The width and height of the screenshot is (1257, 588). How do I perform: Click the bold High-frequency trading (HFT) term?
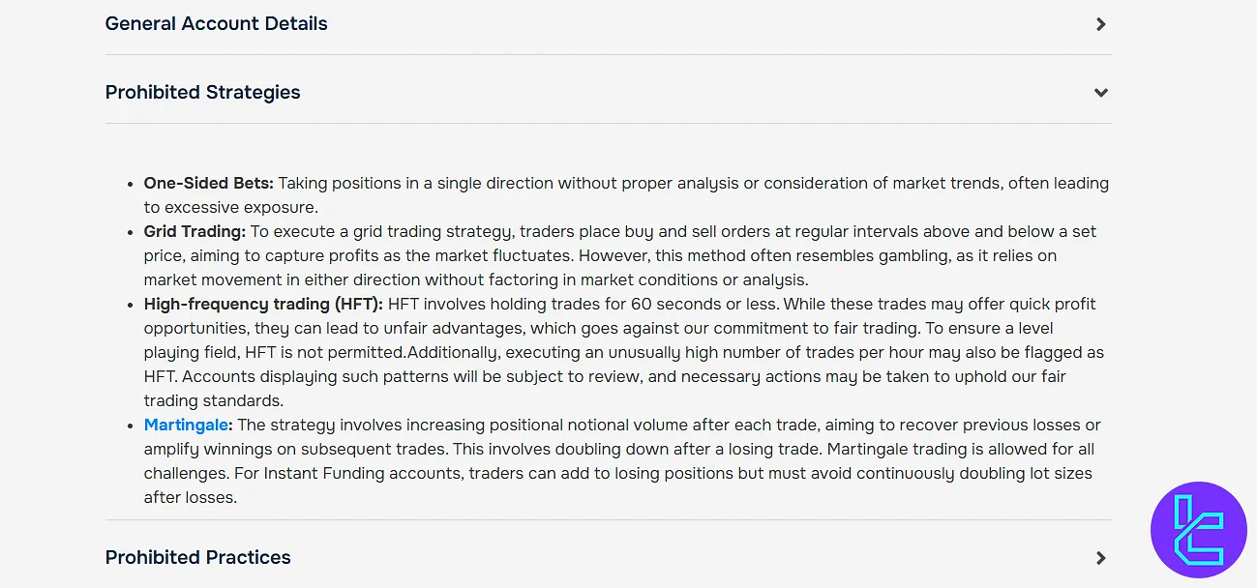[262, 304]
